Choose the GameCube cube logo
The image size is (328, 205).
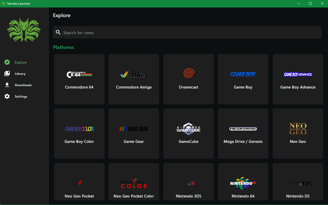pos(189,129)
